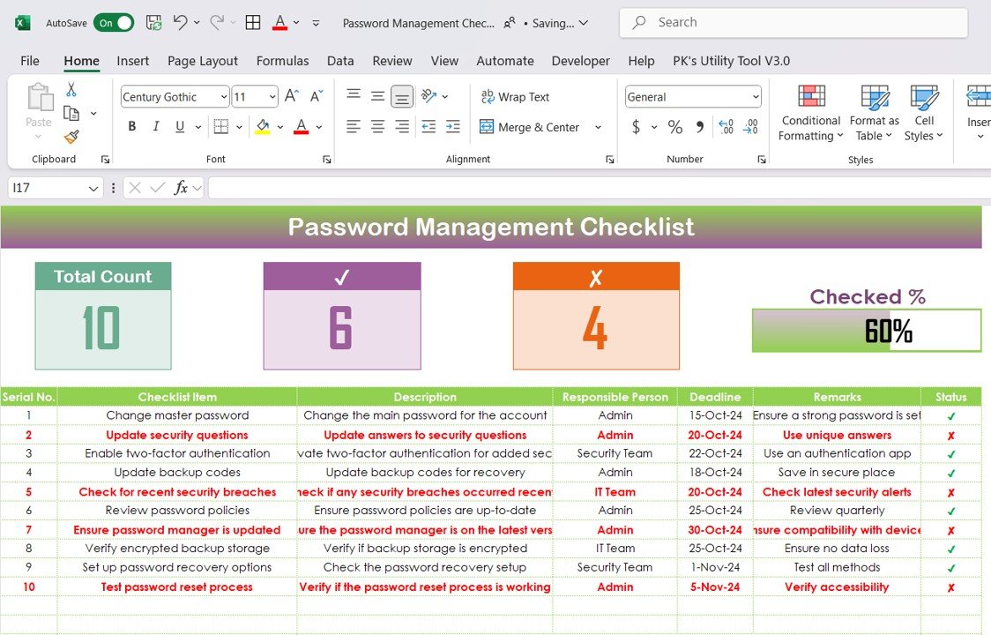Apply Percent Style format
991x635 pixels.
click(675, 127)
